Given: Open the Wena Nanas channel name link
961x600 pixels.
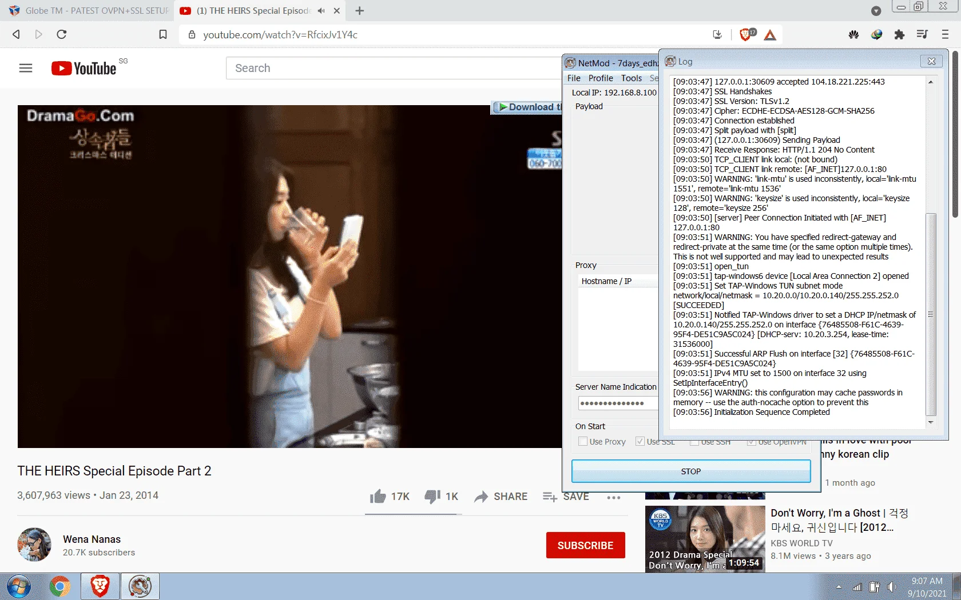Looking at the screenshot, I should (92, 539).
